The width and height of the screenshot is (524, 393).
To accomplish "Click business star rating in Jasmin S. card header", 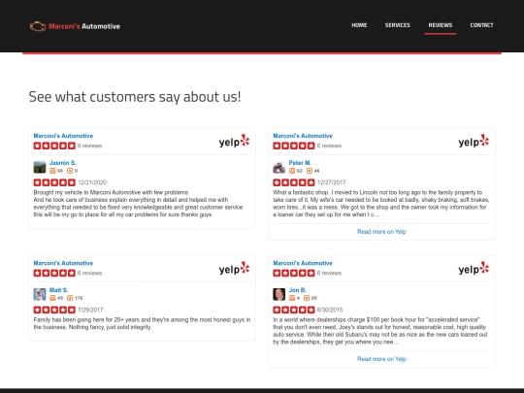I will 54,146.
